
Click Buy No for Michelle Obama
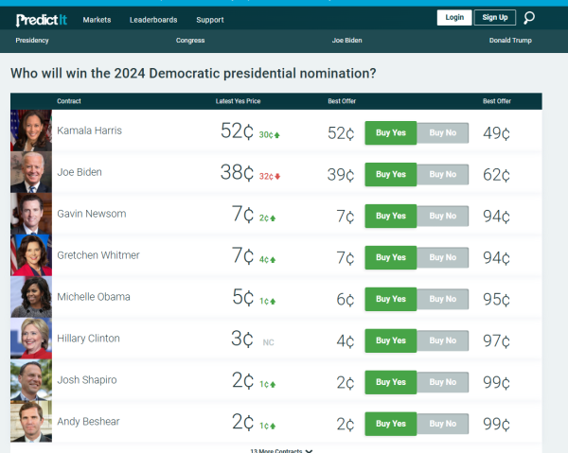click(x=443, y=299)
